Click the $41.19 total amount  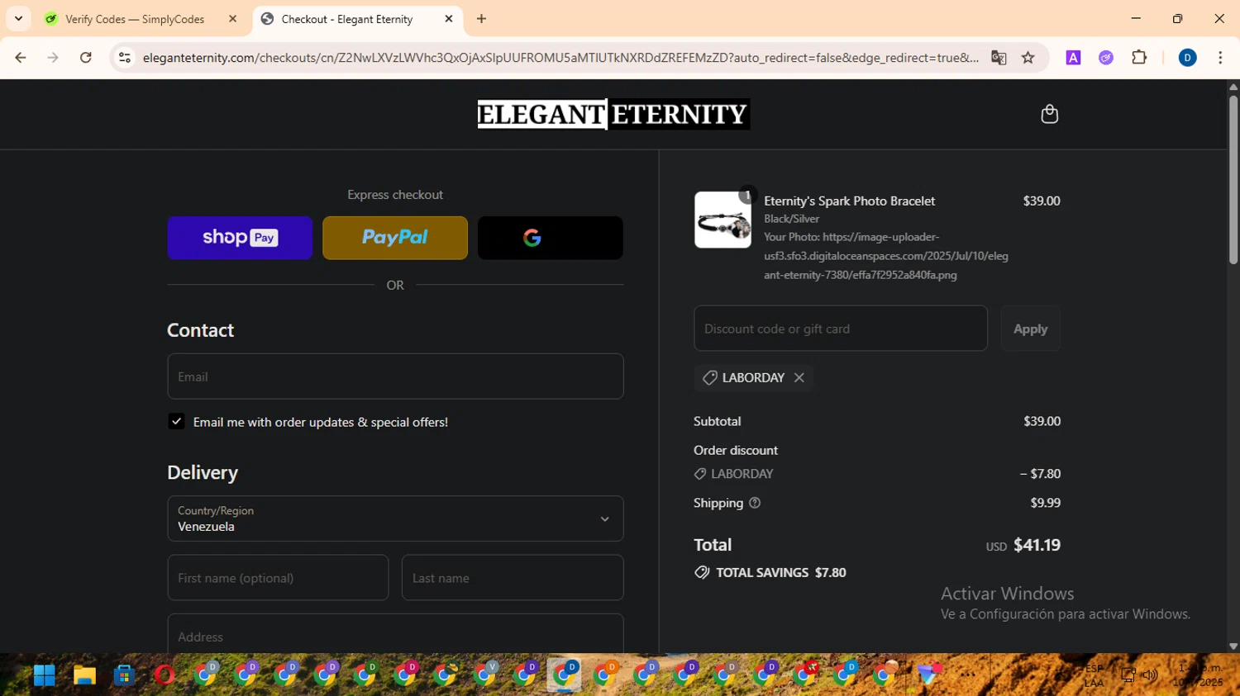[1037, 545]
